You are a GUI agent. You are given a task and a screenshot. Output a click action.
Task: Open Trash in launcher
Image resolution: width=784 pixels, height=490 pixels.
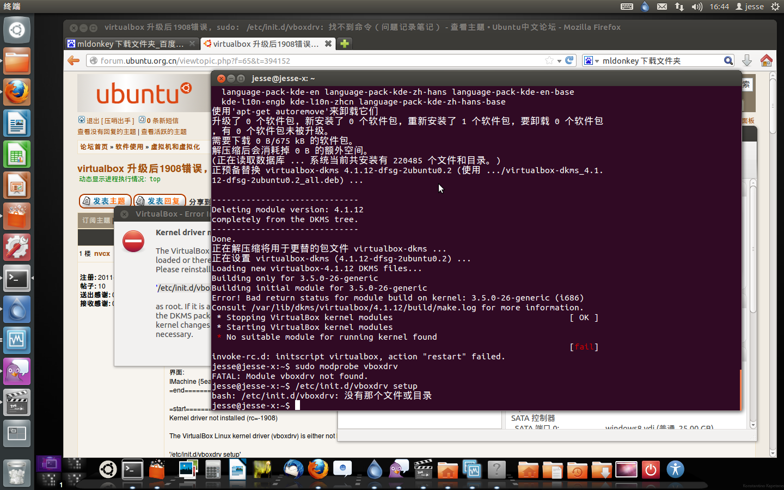tap(16, 473)
